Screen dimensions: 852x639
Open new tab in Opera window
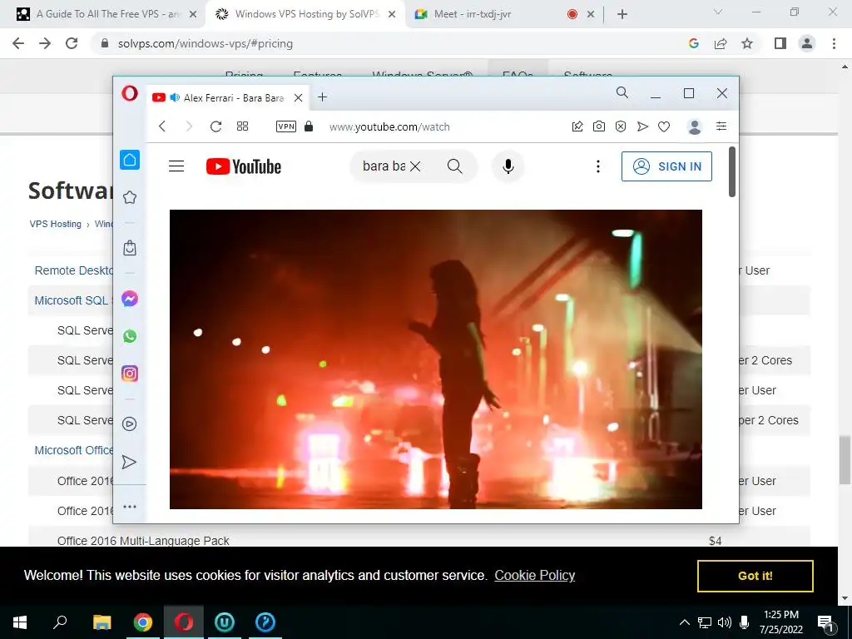pyautogui.click(x=322, y=97)
